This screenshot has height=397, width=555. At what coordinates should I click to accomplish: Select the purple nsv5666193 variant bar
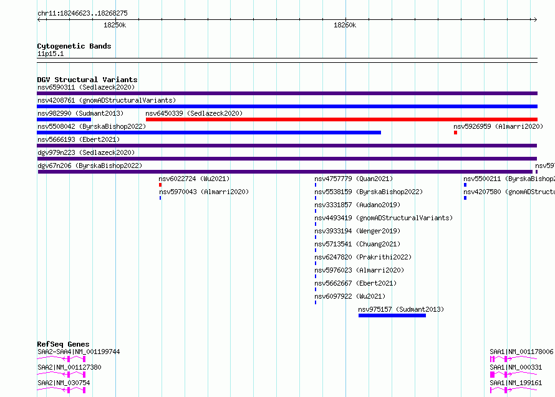point(287,146)
